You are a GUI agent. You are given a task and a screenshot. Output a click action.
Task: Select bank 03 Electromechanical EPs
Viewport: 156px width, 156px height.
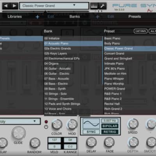73,58
